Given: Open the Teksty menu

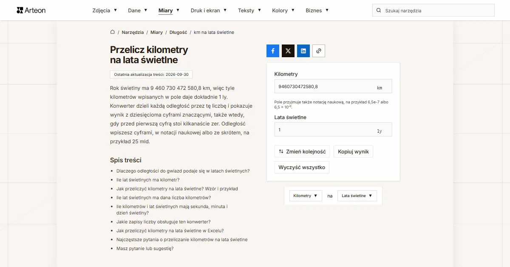Looking at the screenshot, I should click(x=249, y=11).
